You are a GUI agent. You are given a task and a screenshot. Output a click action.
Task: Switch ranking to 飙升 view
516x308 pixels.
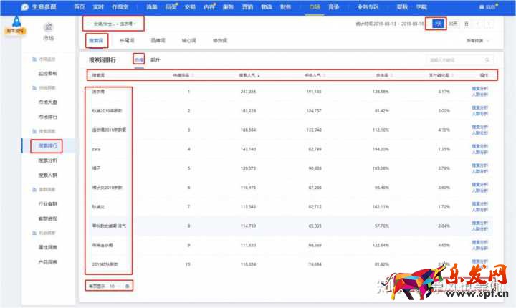point(155,60)
